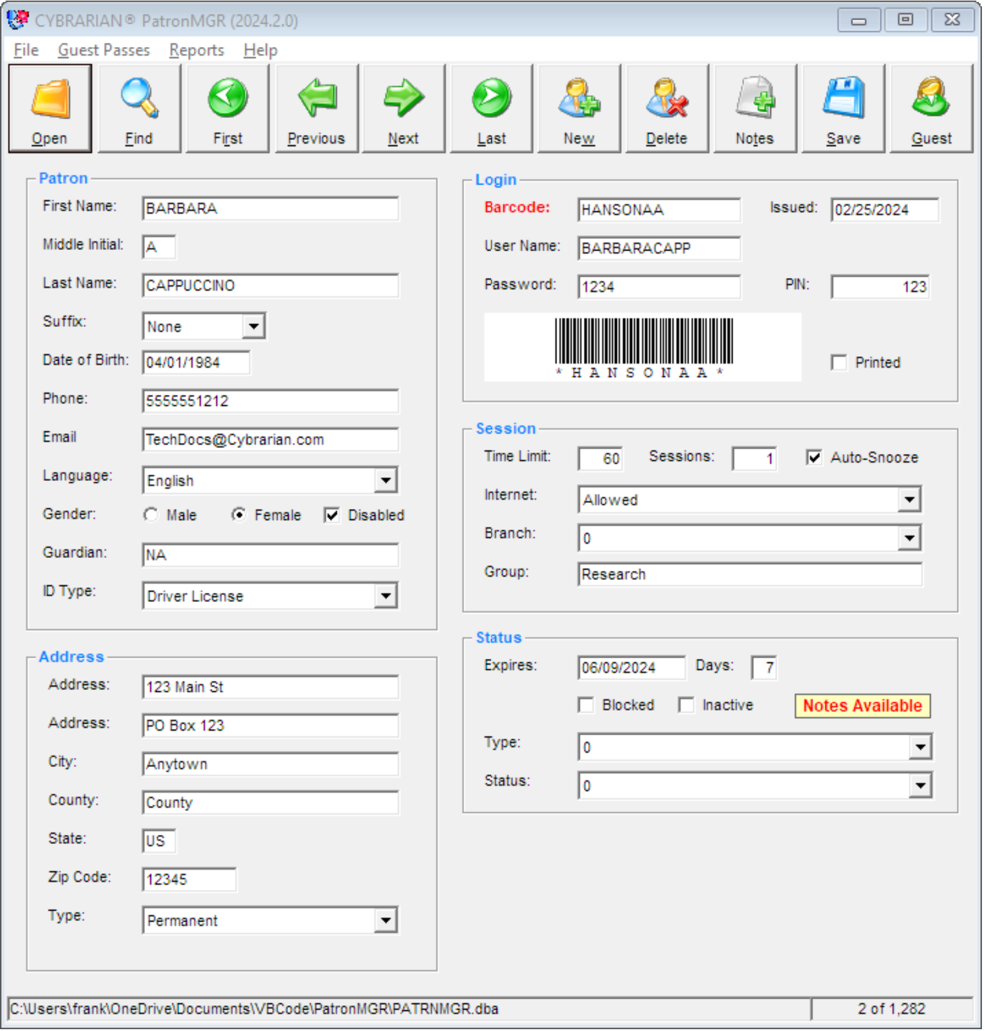Screen dimensions: 985x1031
Task: Advance to the Next patron record
Action: point(404,109)
